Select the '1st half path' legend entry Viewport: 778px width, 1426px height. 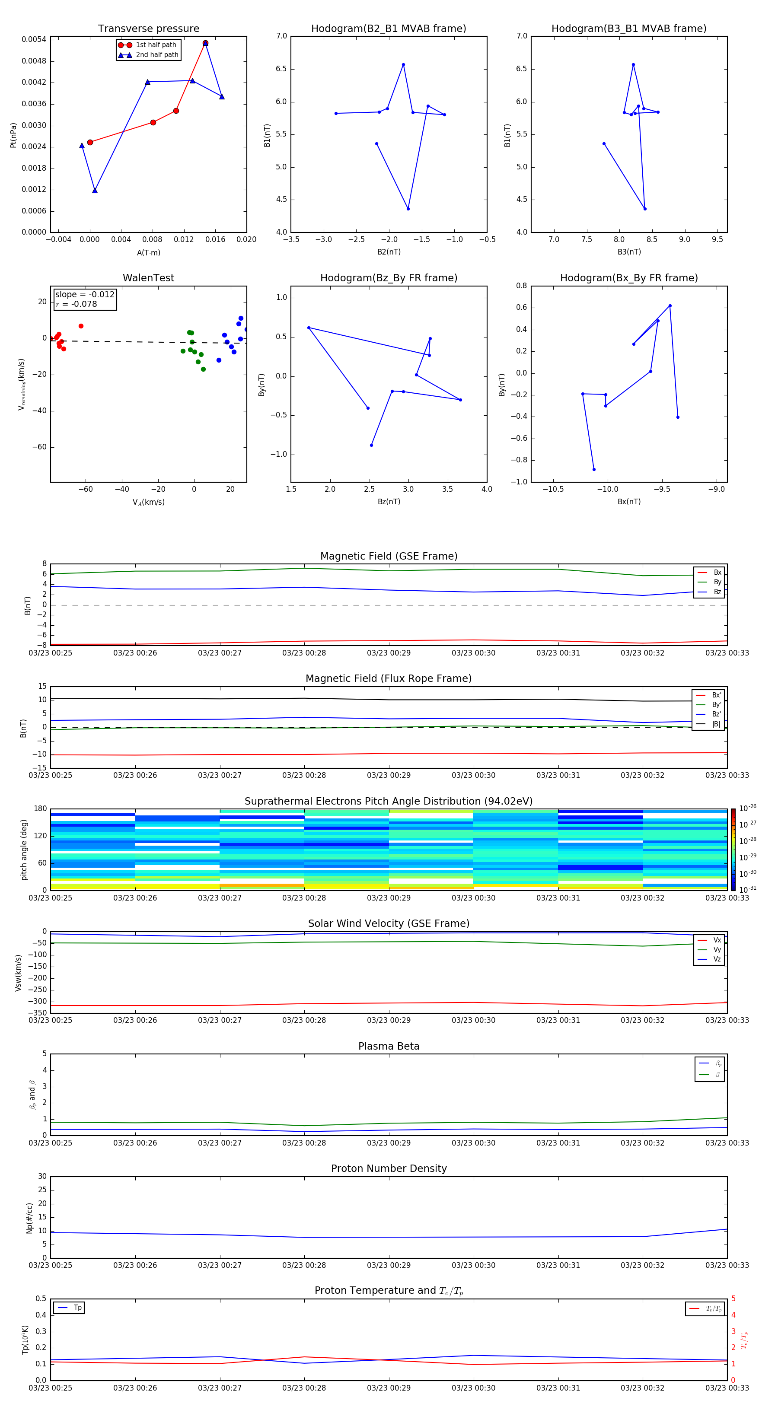click(148, 45)
